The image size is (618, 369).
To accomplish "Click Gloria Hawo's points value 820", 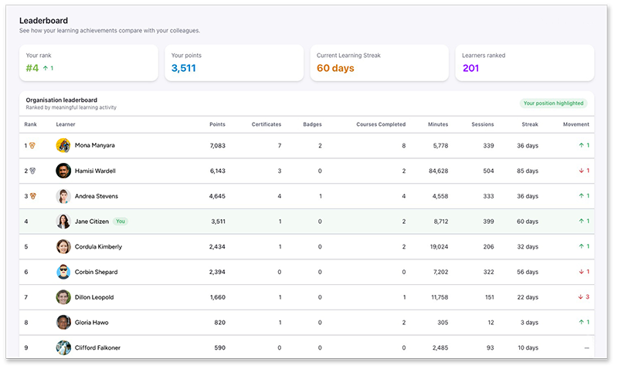I will (219, 322).
